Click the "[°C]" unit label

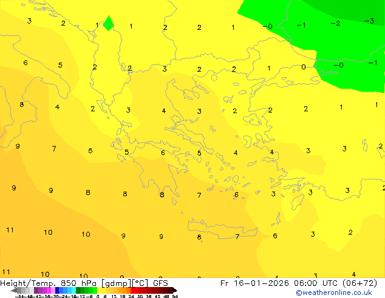[140, 283]
